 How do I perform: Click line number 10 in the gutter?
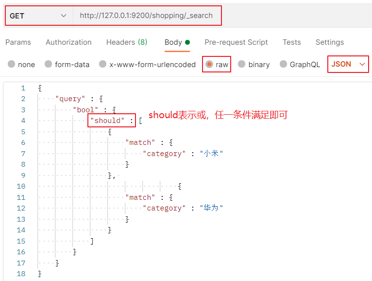pyautogui.click(x=21, y=186)
